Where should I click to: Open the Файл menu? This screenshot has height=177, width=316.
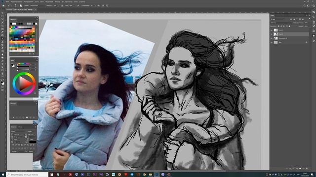point(7,1)
